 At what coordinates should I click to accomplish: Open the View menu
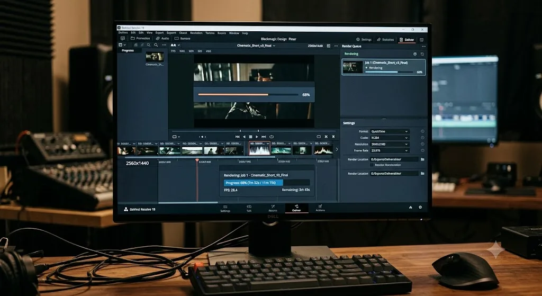tap(149, 33)
